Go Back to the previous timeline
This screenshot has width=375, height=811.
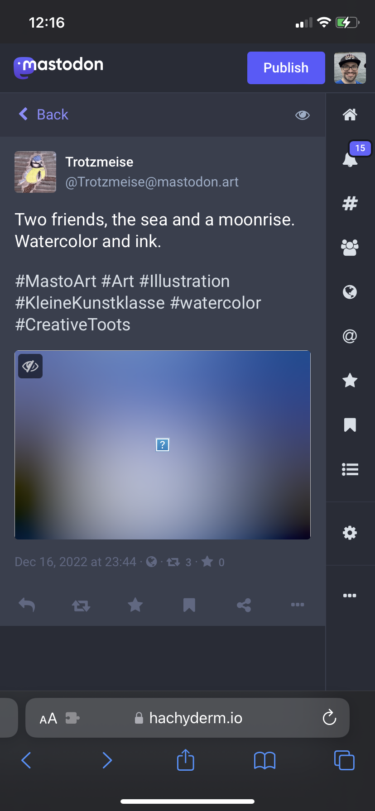43,114
